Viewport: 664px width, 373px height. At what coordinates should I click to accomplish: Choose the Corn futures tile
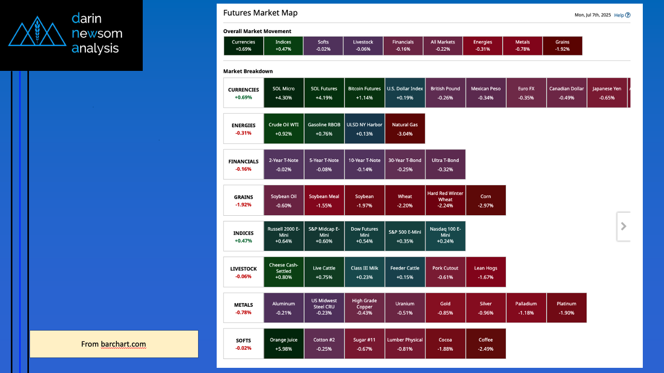(x=486, y=200)
